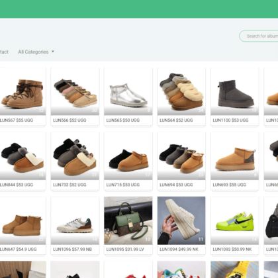This screenshot has height=278, width=278.
Task: Click the LUN1094 $49.99 NK title
Action: coord(179,250)
